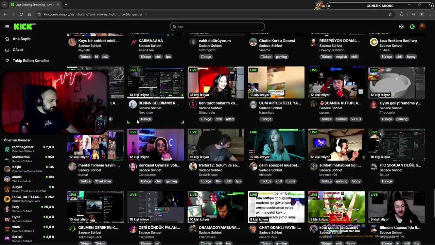Screen dimensions: 435x245
Task: Click Sinemir's channel avatar
Action: (x=253, y=42)
